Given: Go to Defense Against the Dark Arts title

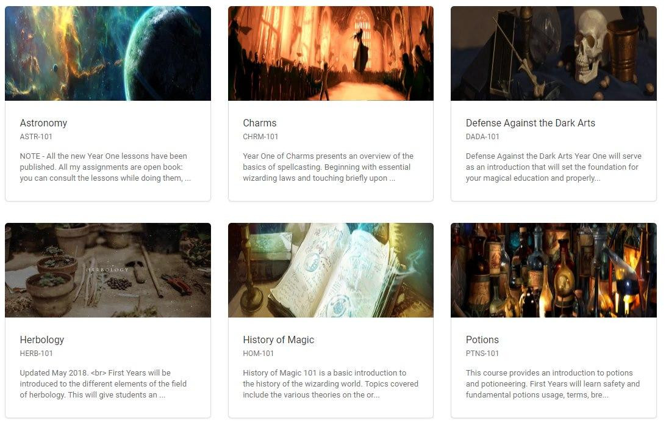Looking at the screenshot, I should pyautogui.click(x=531, y=123).
